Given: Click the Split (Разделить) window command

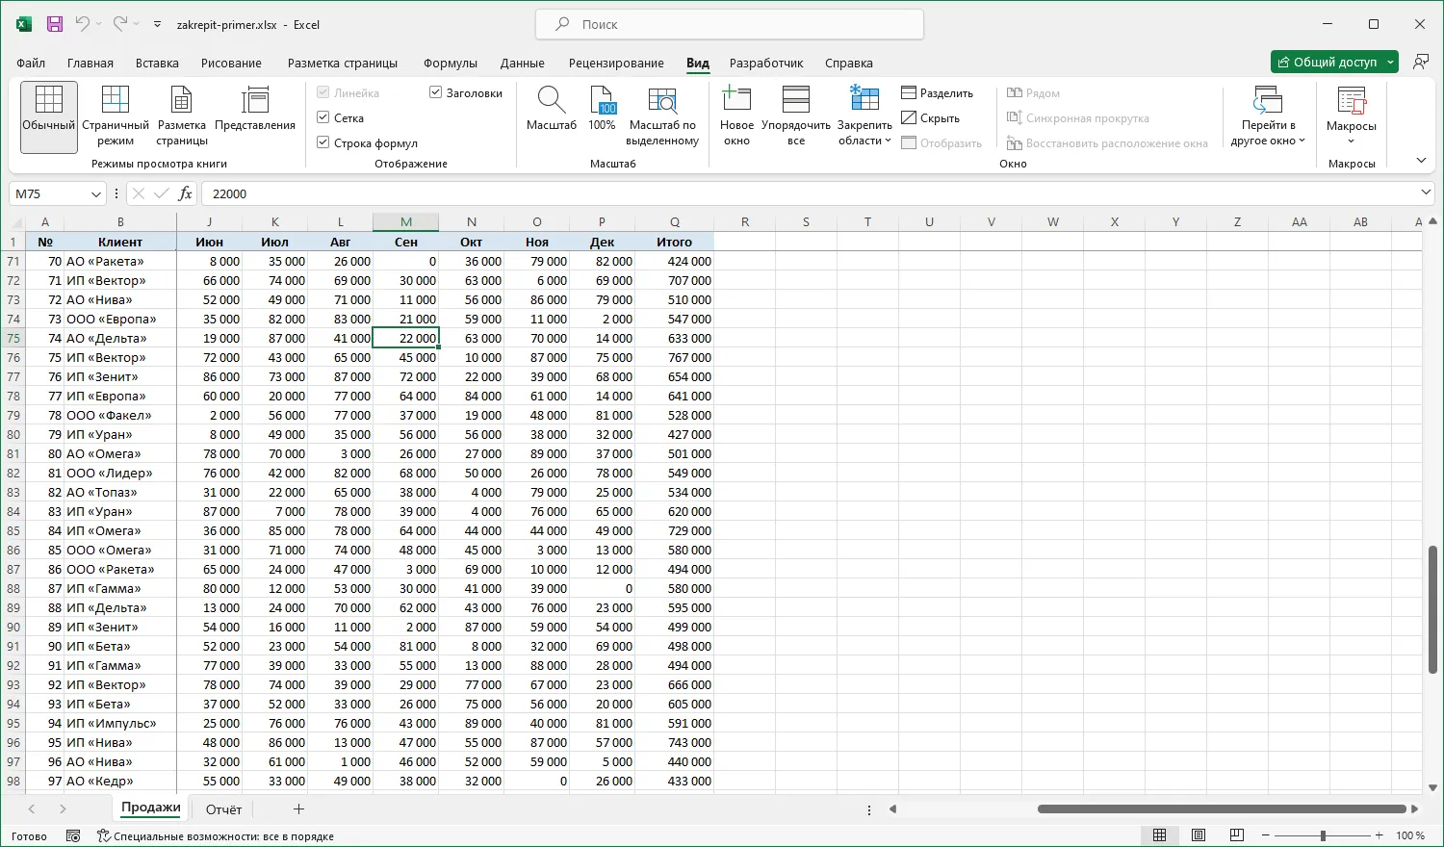Looking at the screenshot, I should coord(938,93).
